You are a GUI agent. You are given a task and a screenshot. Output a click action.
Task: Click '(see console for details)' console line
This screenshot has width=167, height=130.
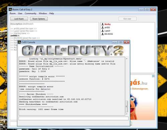click(x=35, y=89)
